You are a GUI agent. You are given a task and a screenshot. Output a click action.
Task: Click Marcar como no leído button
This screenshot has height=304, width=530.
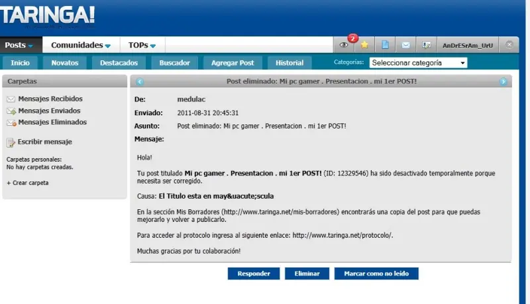click(x=376, y=274)
